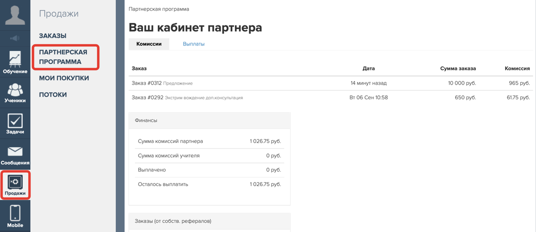Click the Комиссия column header
This screenshot has height=232, width=536.
point(517,69)
